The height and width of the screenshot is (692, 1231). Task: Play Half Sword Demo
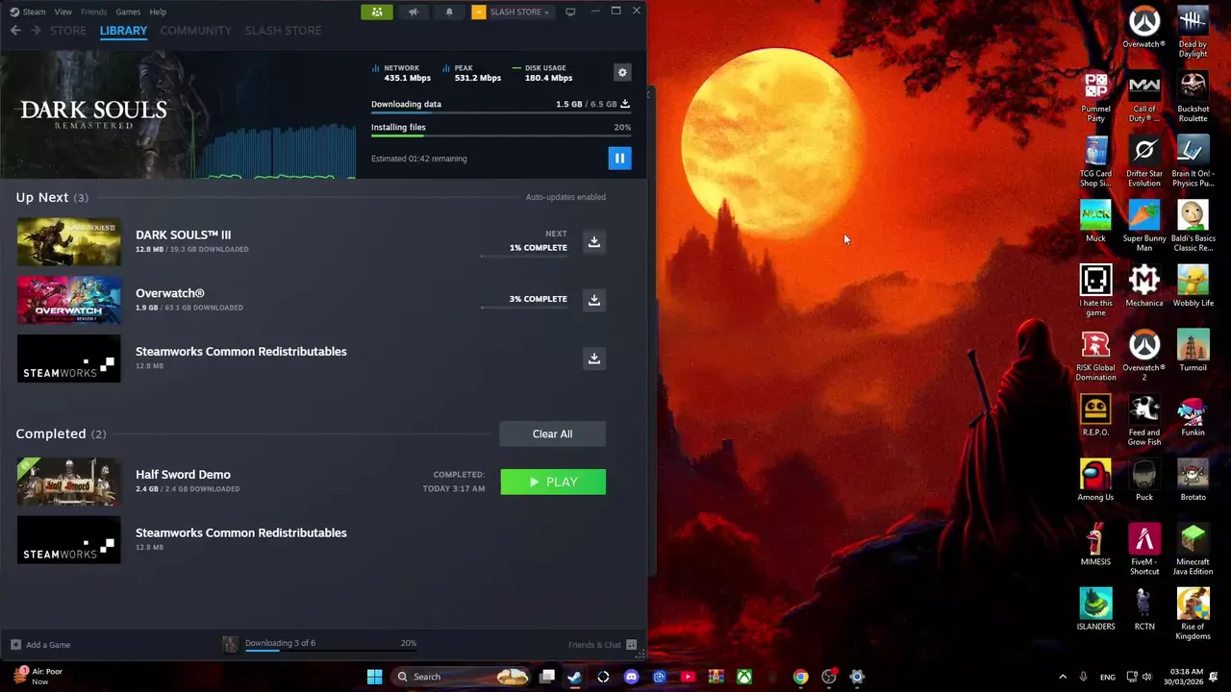click(553, 482)
